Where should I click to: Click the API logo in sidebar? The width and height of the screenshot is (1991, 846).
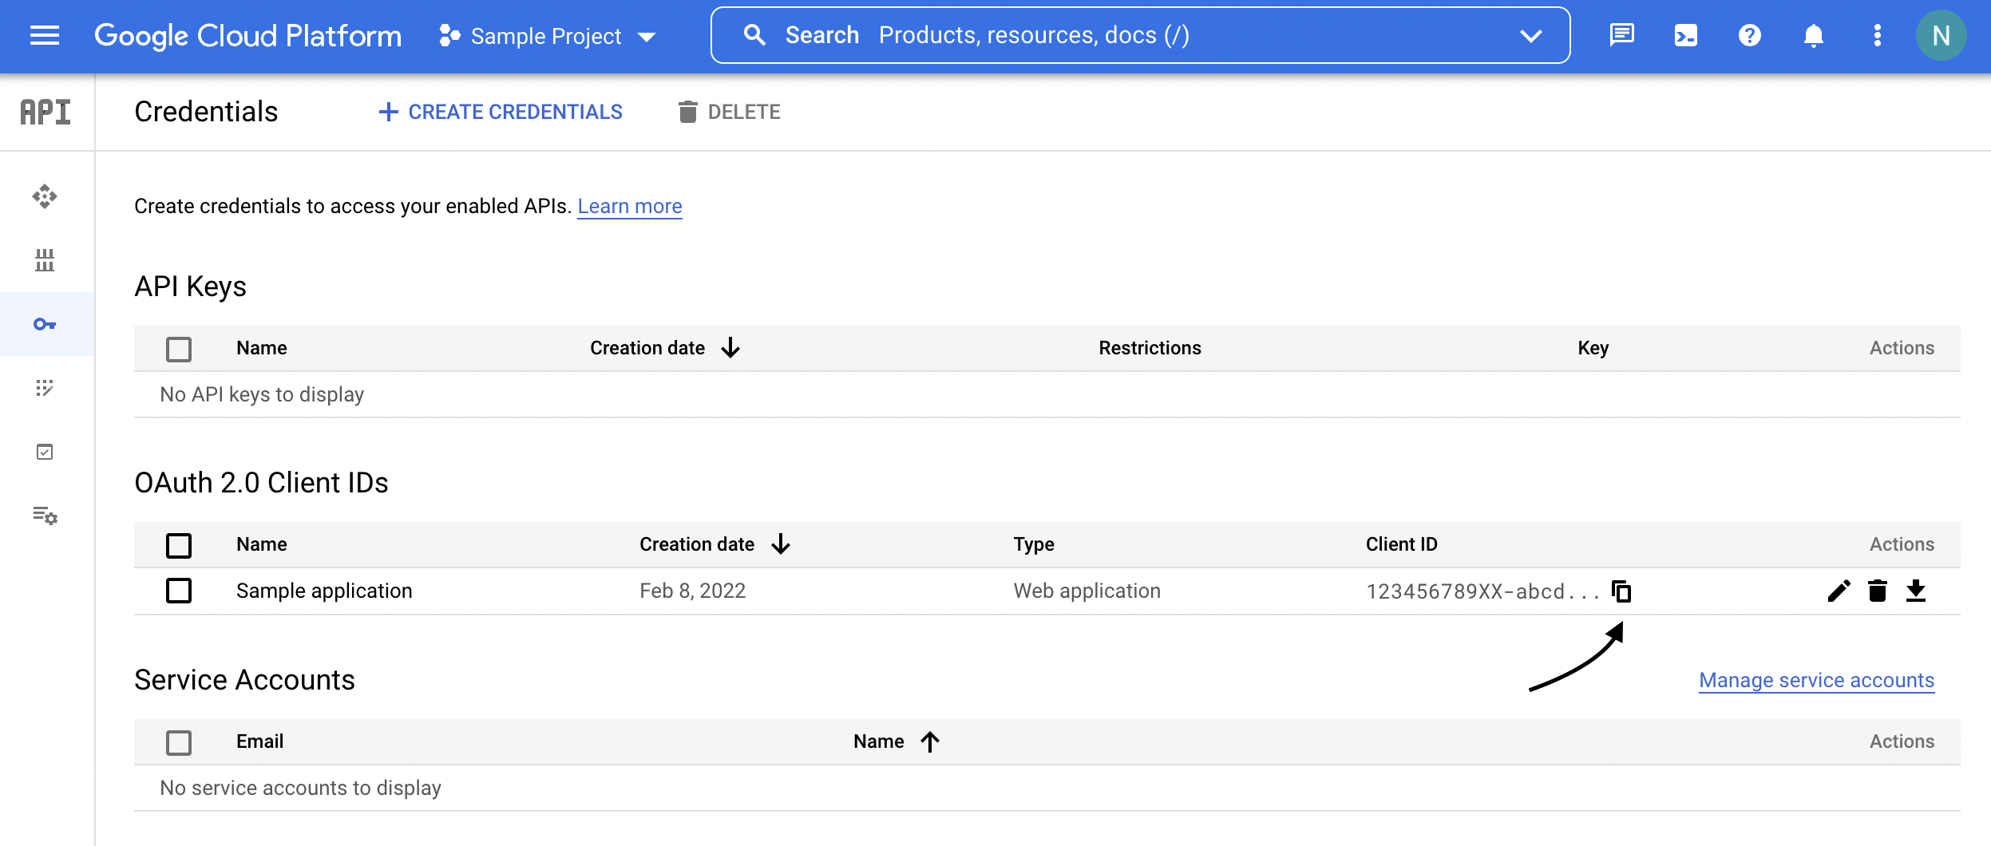(46, 112)
